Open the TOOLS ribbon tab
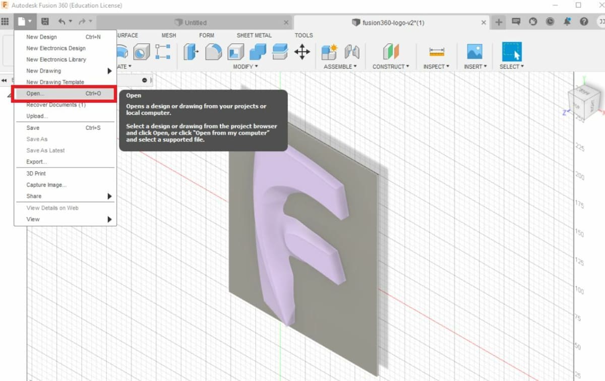The image size is (605, 381). (x=304, y=35)
